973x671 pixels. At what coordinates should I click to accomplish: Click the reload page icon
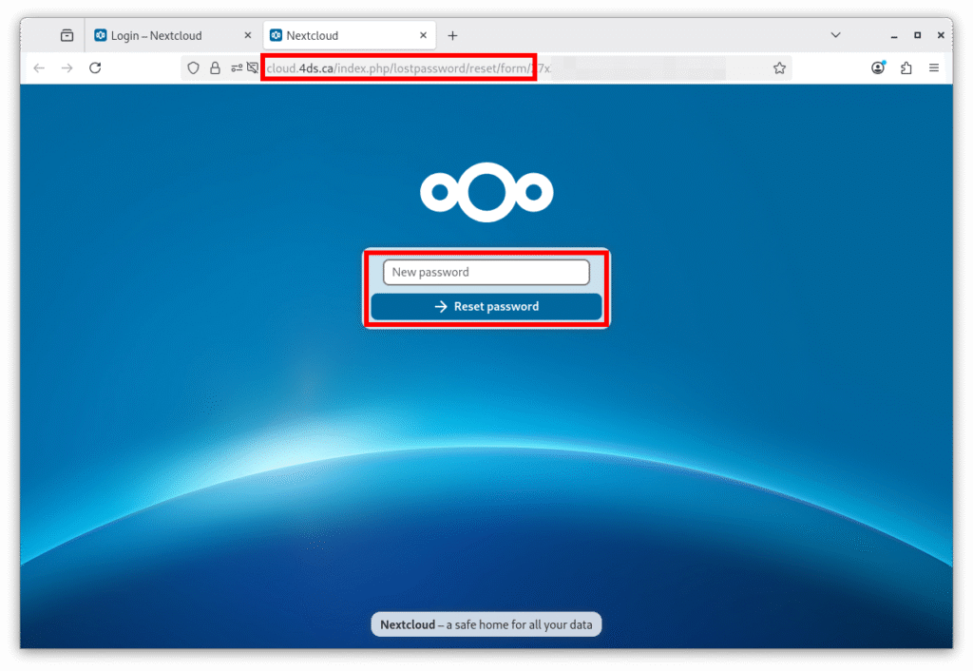click(x=95, y=67)
